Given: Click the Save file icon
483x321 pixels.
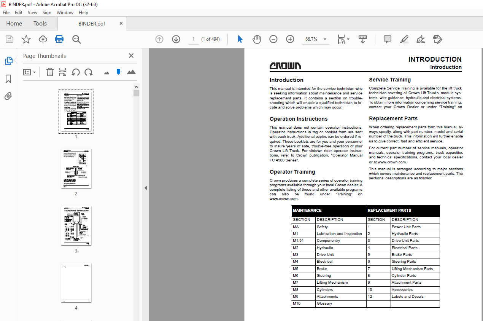Looking at the screenshot, I should pyautogui.click(x=10, y=39).
